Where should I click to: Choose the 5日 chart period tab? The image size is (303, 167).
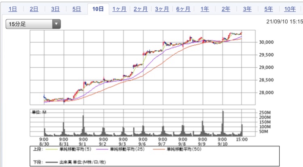[76, 8]
